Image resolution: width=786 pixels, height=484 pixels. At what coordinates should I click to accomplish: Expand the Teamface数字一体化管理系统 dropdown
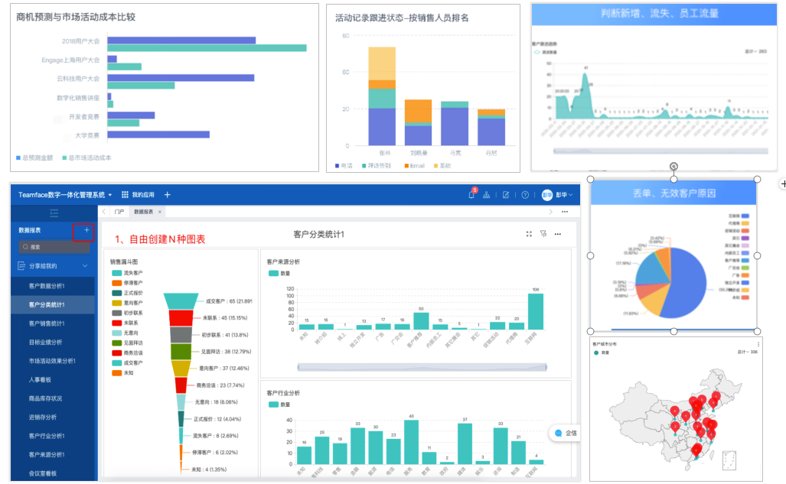[66, 195]
